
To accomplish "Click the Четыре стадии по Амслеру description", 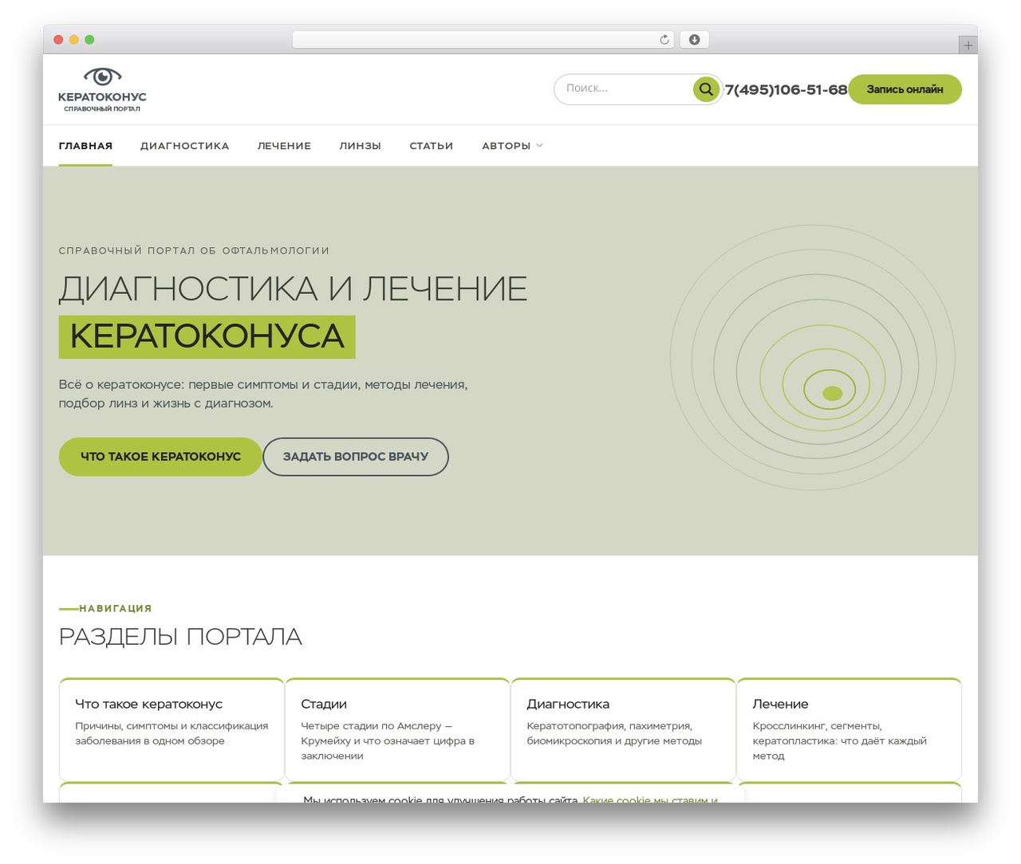I will point(388,740).
